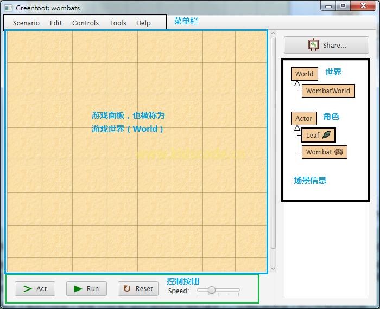
Task: Open the Scenario menu
Action: 26,23
